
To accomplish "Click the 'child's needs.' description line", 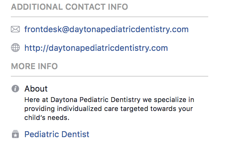I will click(47, 118).
